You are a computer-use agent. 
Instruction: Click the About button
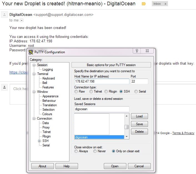click(42, 166)
